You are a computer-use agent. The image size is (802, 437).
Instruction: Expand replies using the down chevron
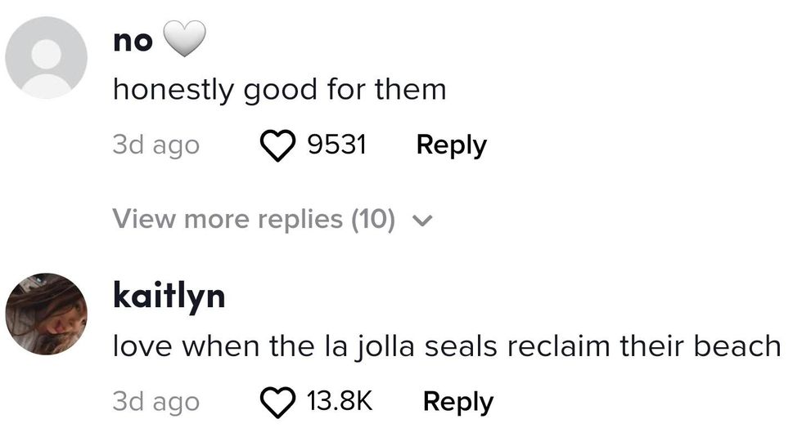(423, 220)
